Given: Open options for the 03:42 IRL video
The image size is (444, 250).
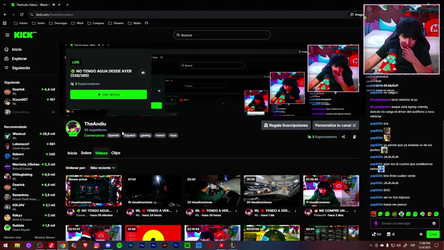Looking at the screenshot, I should click(x=236, y=211).
